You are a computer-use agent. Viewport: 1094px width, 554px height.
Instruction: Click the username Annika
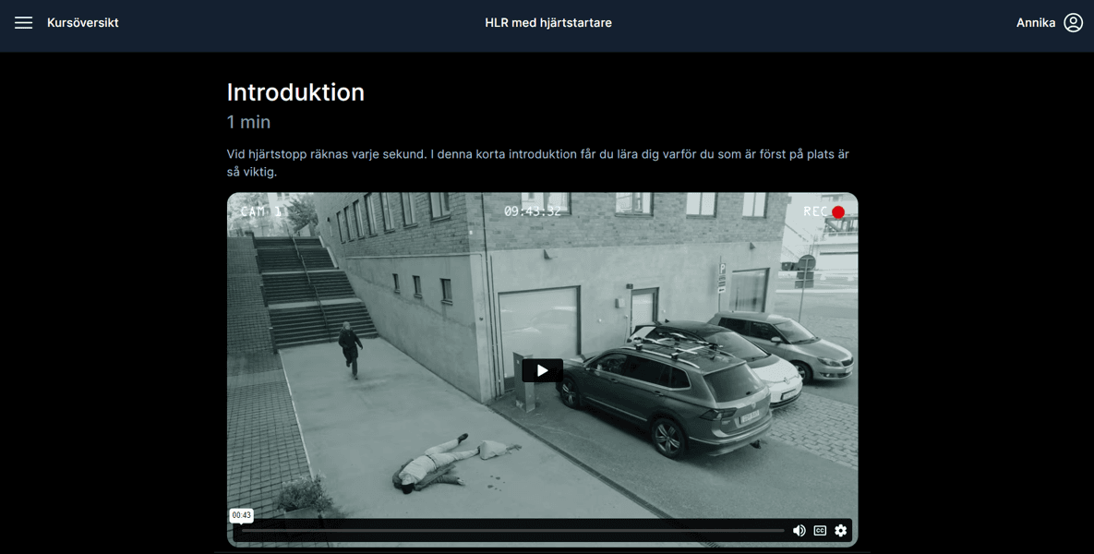pyautogui.click(x=1035, y=23)
